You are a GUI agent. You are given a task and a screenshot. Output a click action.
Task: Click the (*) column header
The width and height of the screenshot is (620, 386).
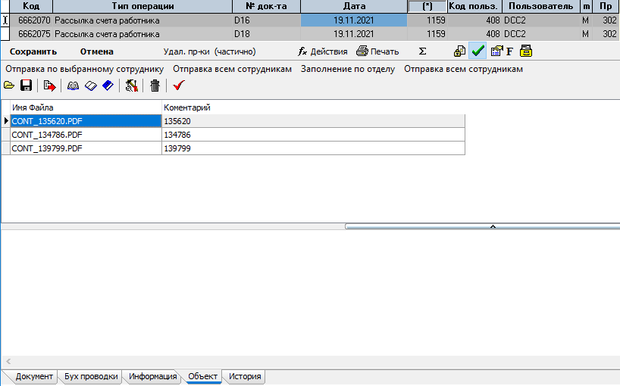pos(427,6)
